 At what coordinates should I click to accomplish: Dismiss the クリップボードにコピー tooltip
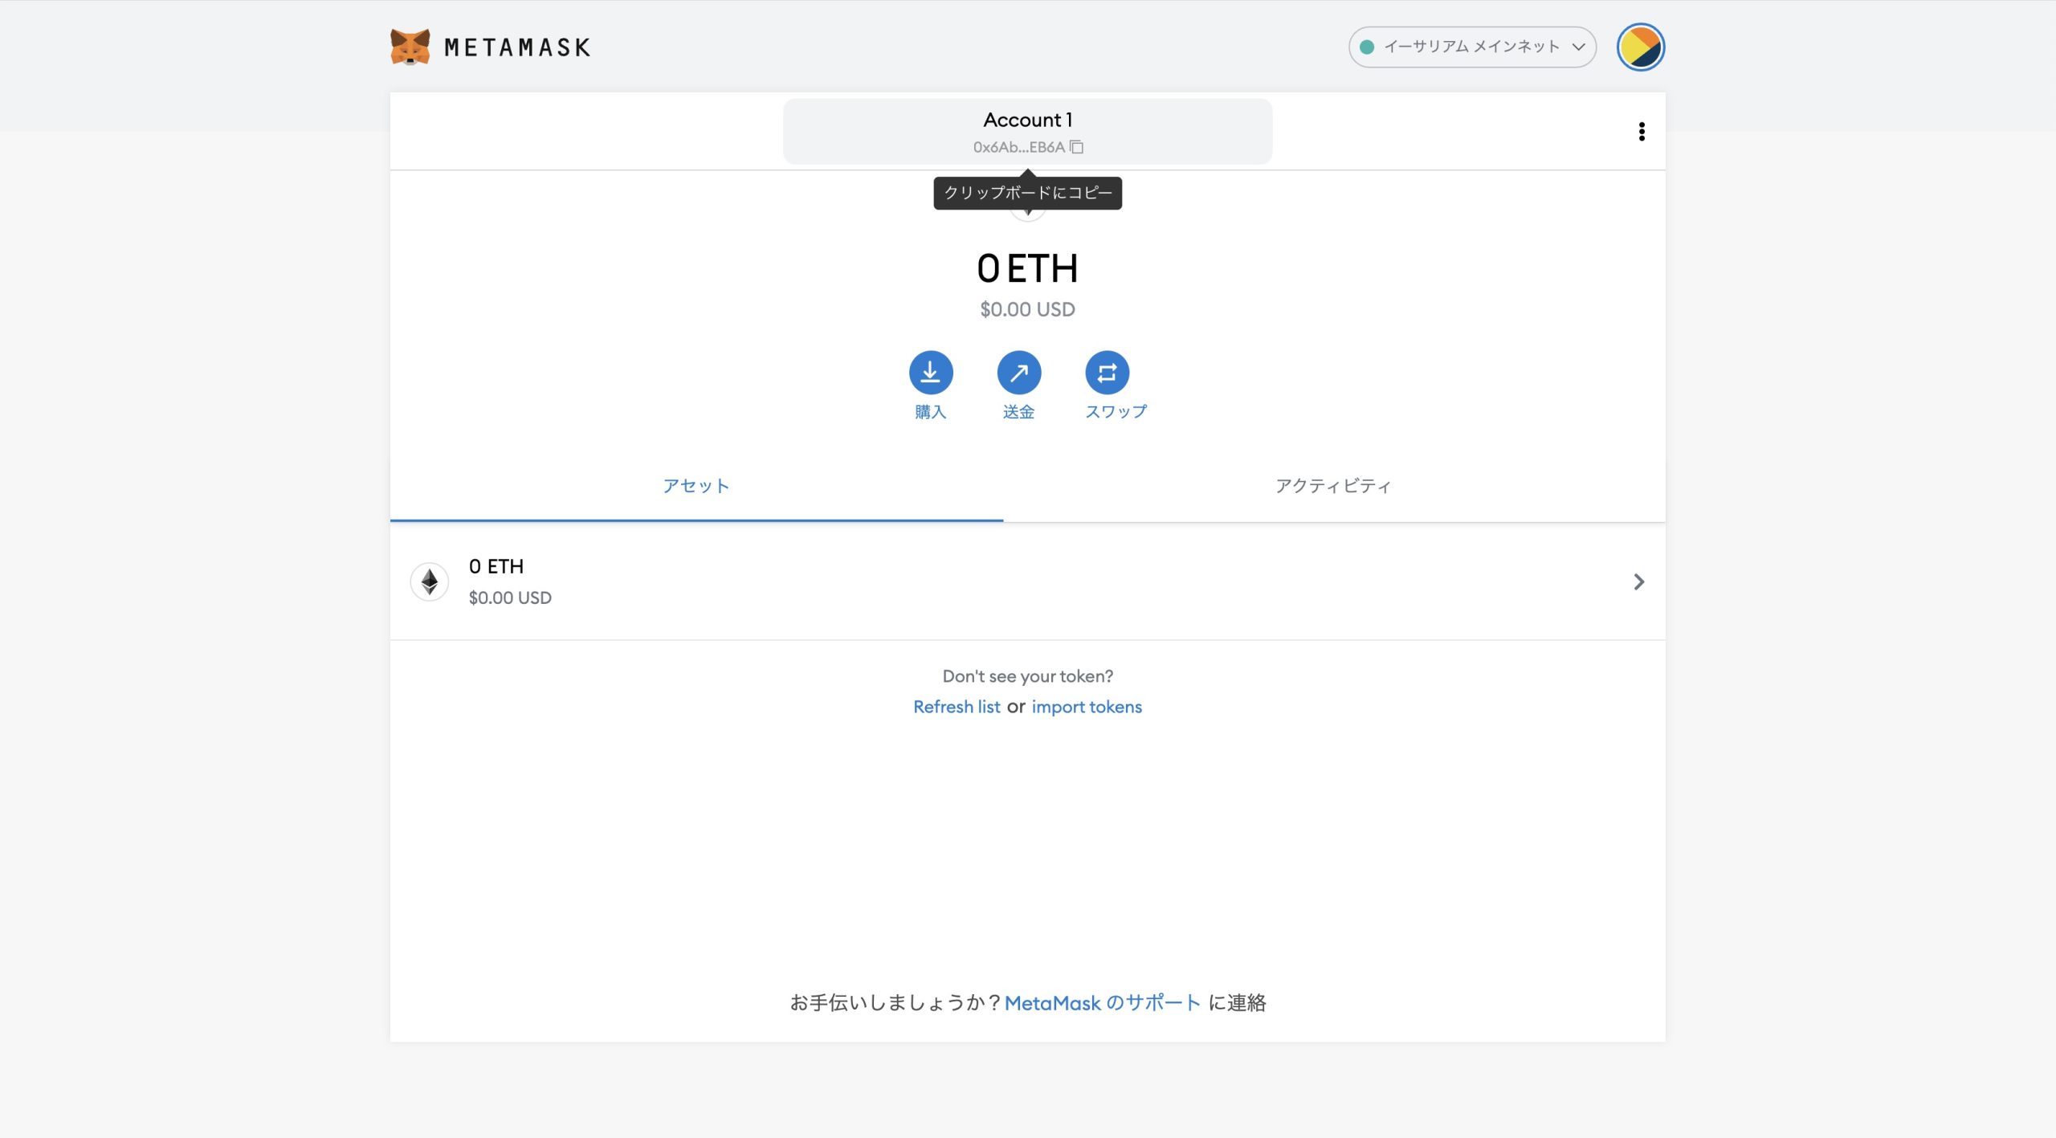pyautogui.click(x=1027, y=192)
